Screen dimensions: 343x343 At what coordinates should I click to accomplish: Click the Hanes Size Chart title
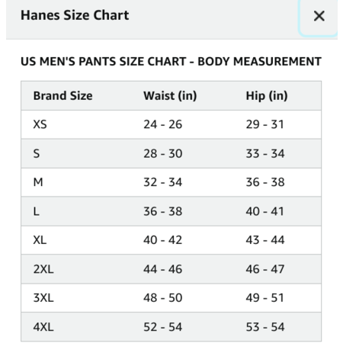[75, 15]
